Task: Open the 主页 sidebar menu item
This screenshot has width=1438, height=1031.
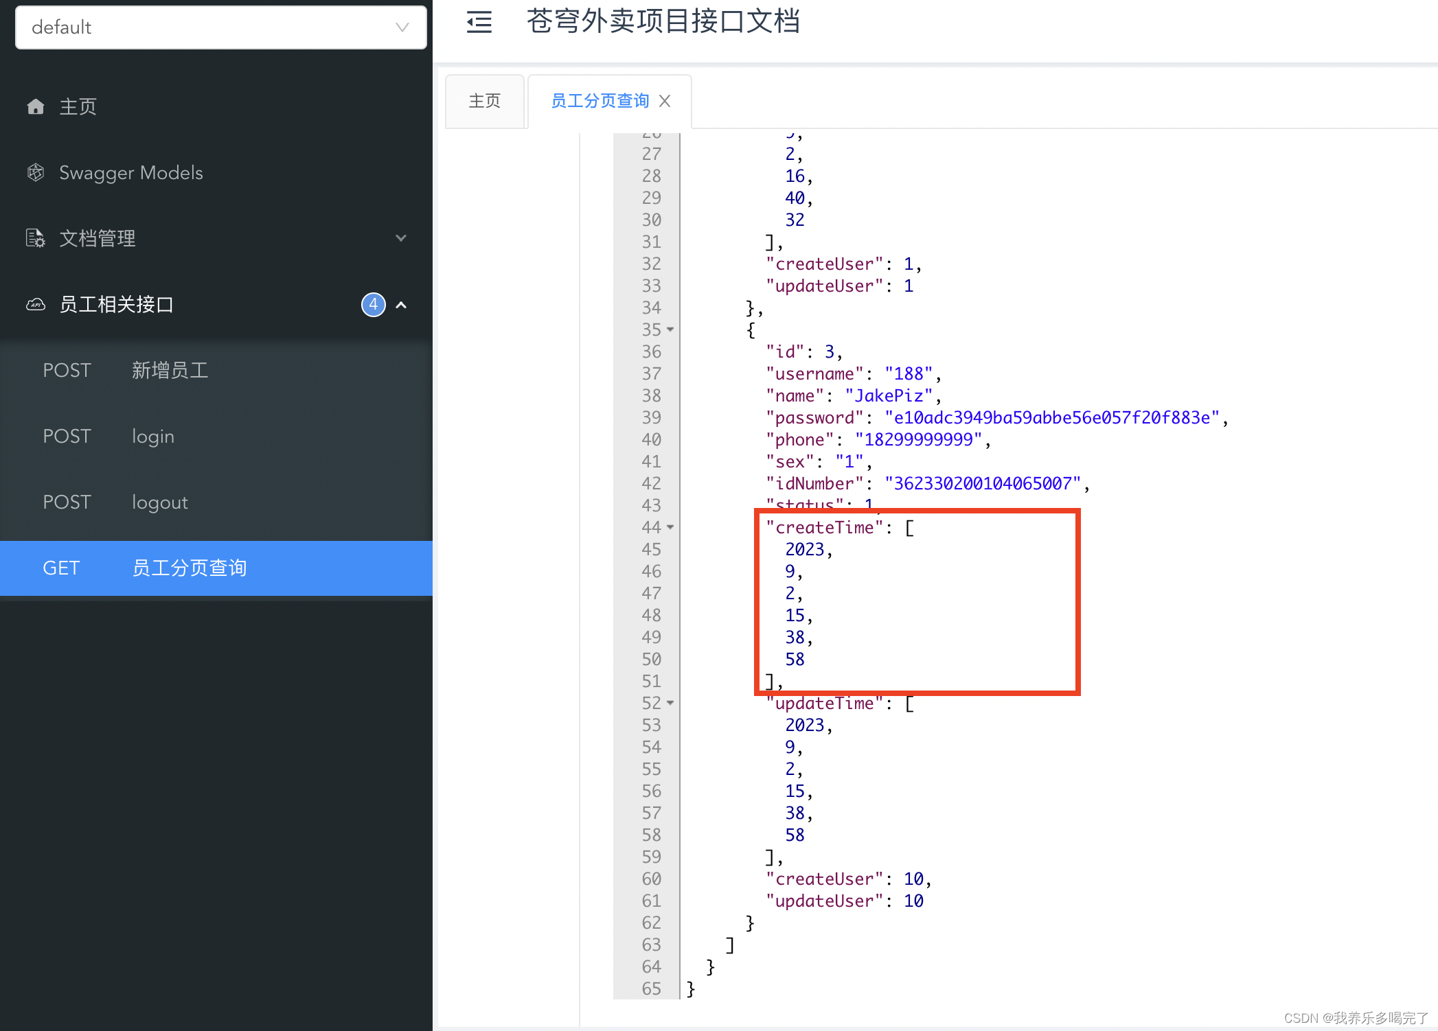Action: point(216,106)
